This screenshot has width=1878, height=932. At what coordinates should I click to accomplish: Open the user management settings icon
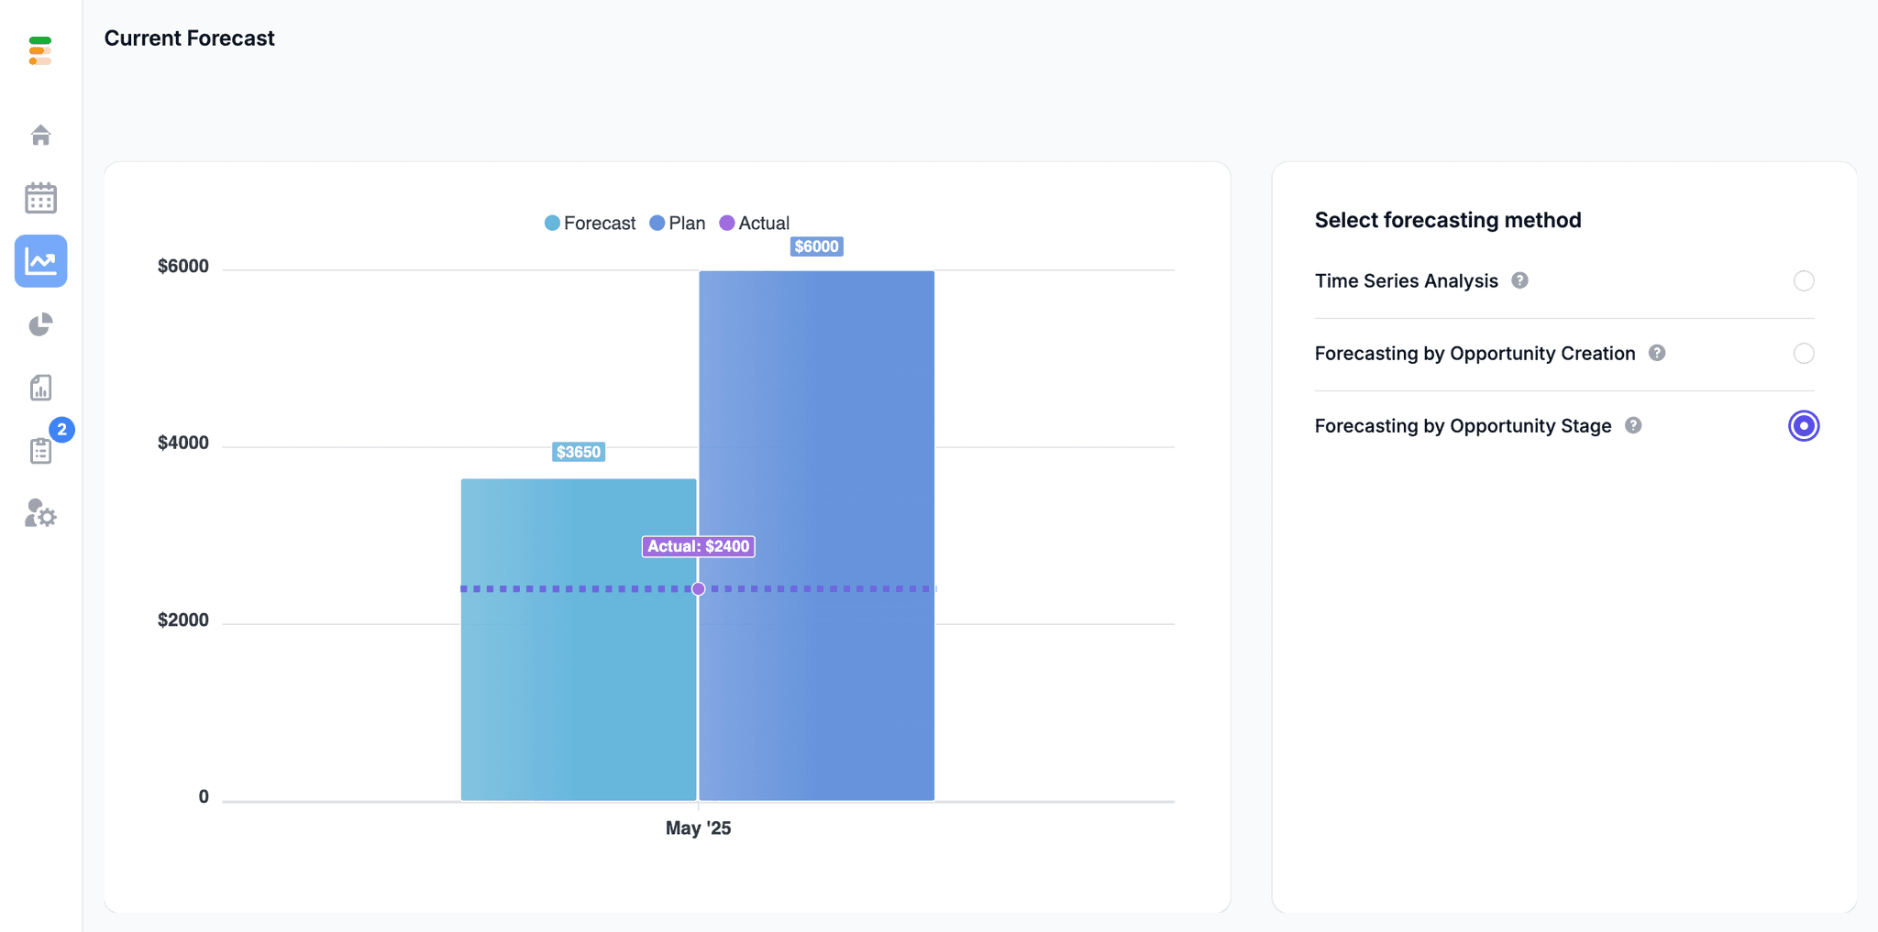point(40,514)
